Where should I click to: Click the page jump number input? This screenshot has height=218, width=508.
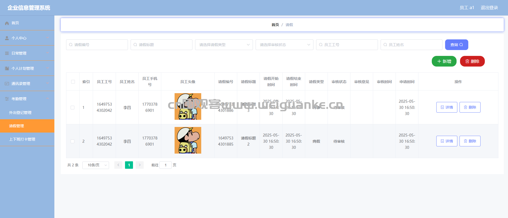166,165
